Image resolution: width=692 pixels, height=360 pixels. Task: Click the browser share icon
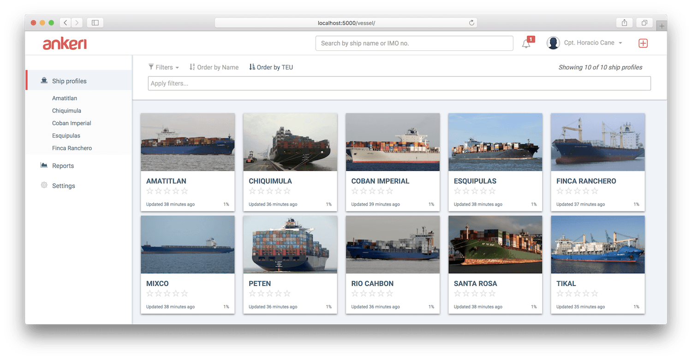(624, 23)
